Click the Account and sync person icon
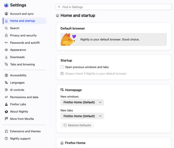The width and height of the screenshot is (174, 148). coord(6,14)
